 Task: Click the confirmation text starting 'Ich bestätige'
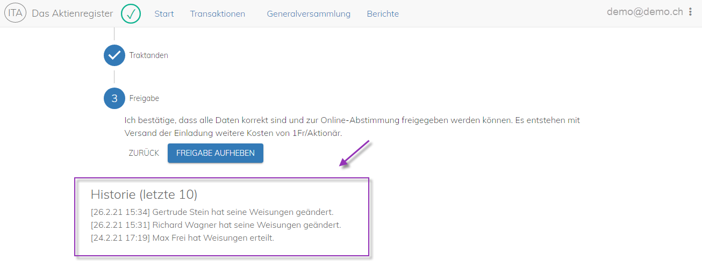352,126
